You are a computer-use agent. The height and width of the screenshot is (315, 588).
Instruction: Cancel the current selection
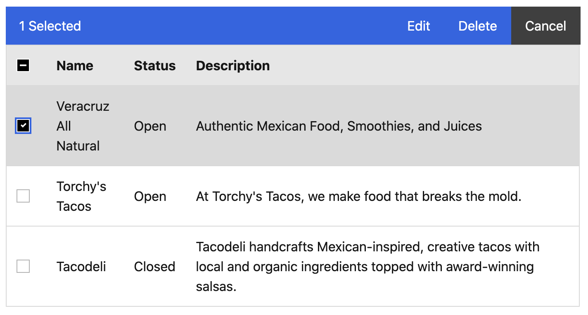pos(545,26)
